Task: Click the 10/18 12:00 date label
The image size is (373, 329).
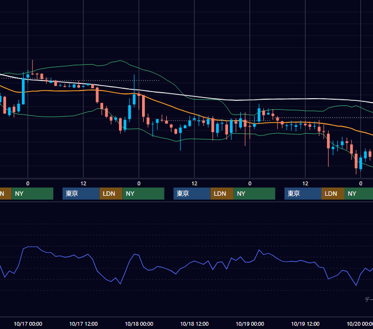Action: point(194,324)
